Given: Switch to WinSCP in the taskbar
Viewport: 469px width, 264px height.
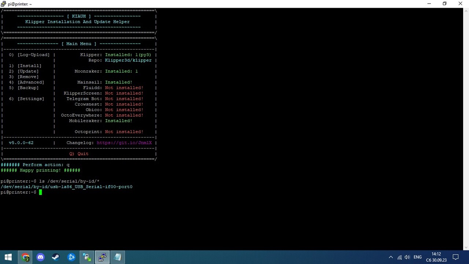Looking at the screenshot, I should [87, 257].
